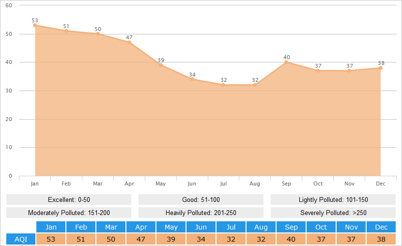This screenshot has width=402, height=246.
Task: Click the May data point labeled 39
Action: pos(161,65)
